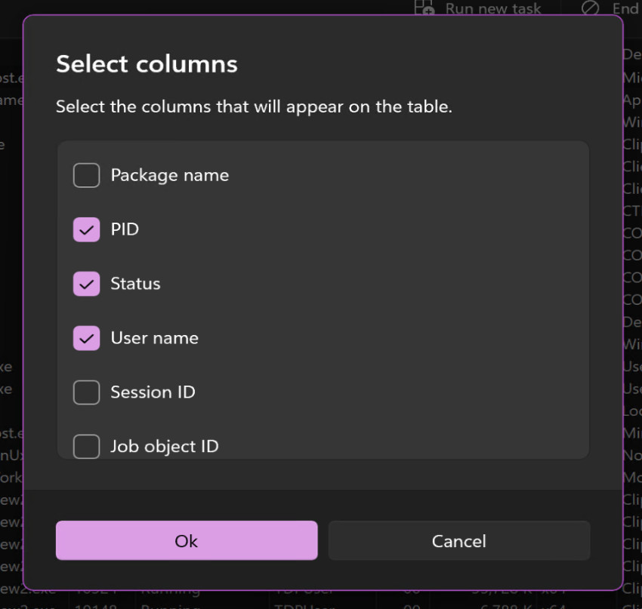The height and width of the screenshot is (609, 642).
Task: Enable the Package name column checkbox
Action: coord(86,176)
